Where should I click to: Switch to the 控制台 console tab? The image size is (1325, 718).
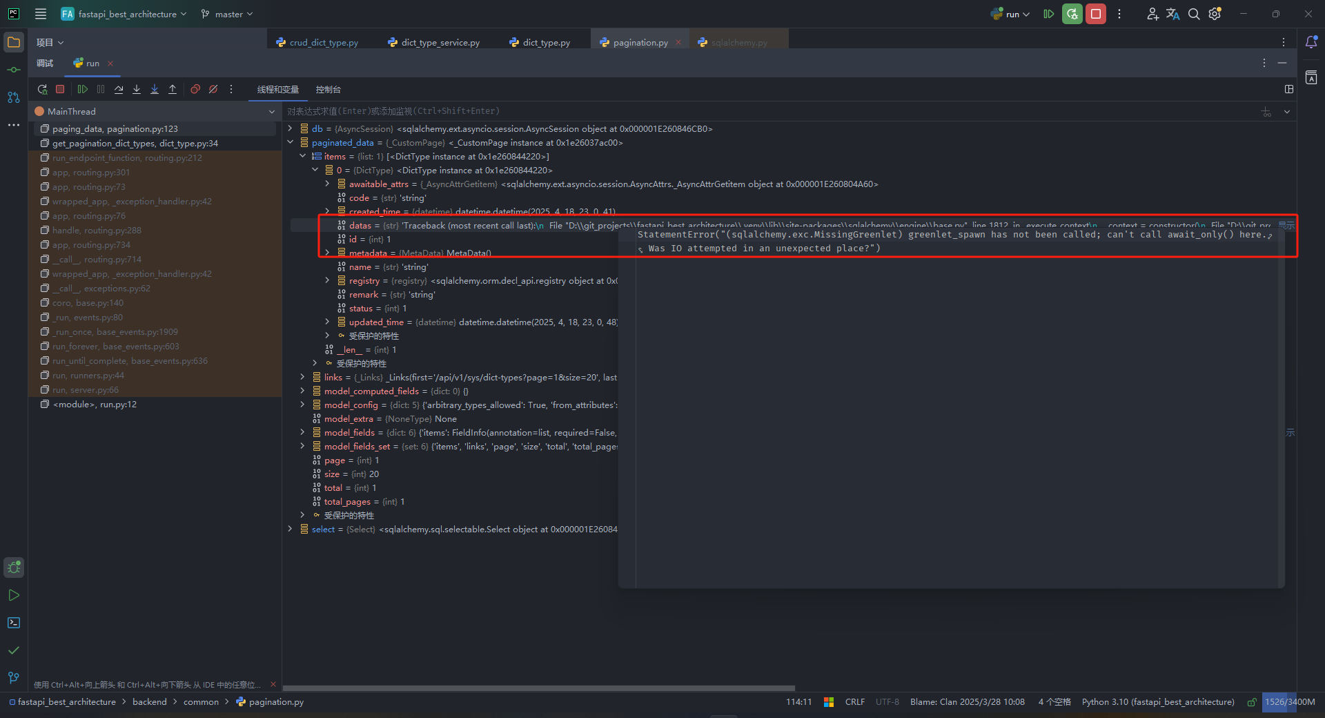(x=328, y=90)
